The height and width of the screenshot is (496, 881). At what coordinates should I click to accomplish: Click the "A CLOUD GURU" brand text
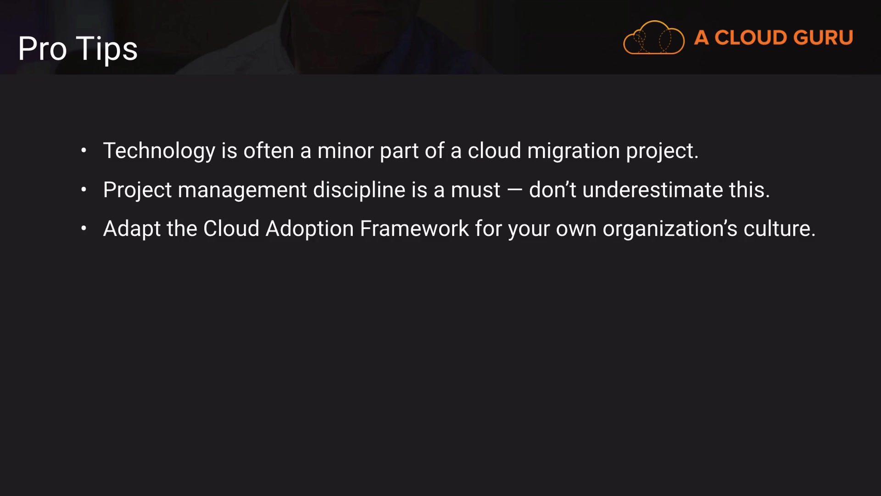pyautogui.click(x=774, y=38)
